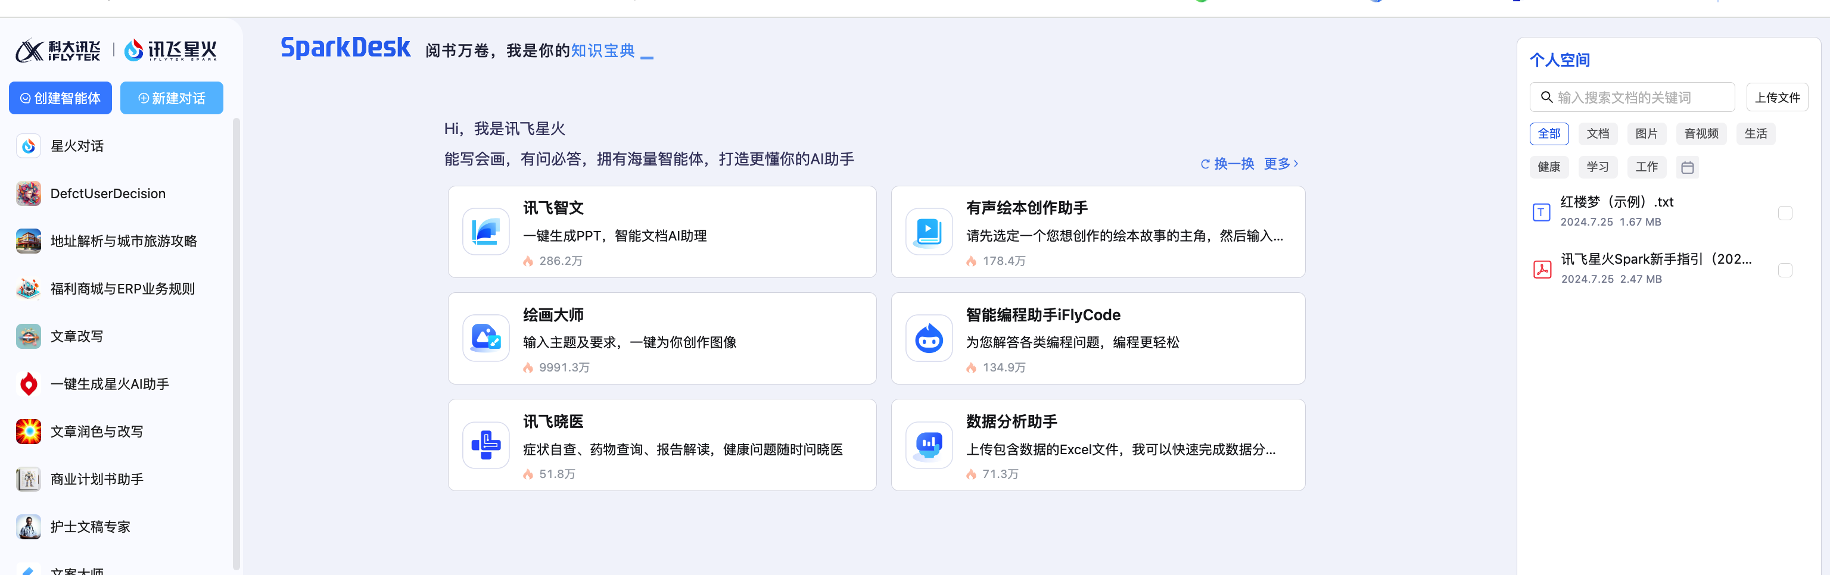
Task: Click 商业计划书助手 sidebar label
Action: 97,479
